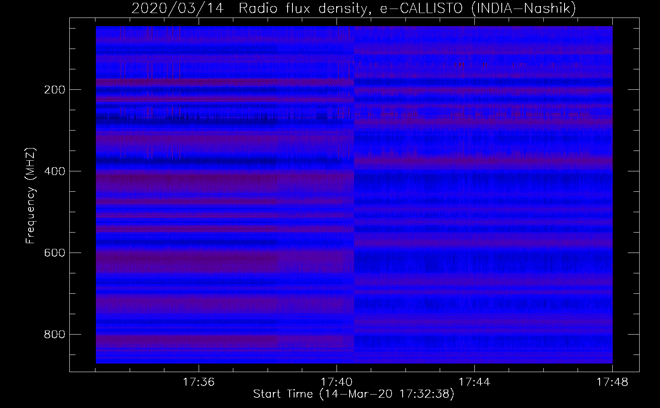Viewport: 660px width, 408px height.
Task: Select the 'Frequency (MHZ)' y-axis label
Action: (x=31, y=196)
